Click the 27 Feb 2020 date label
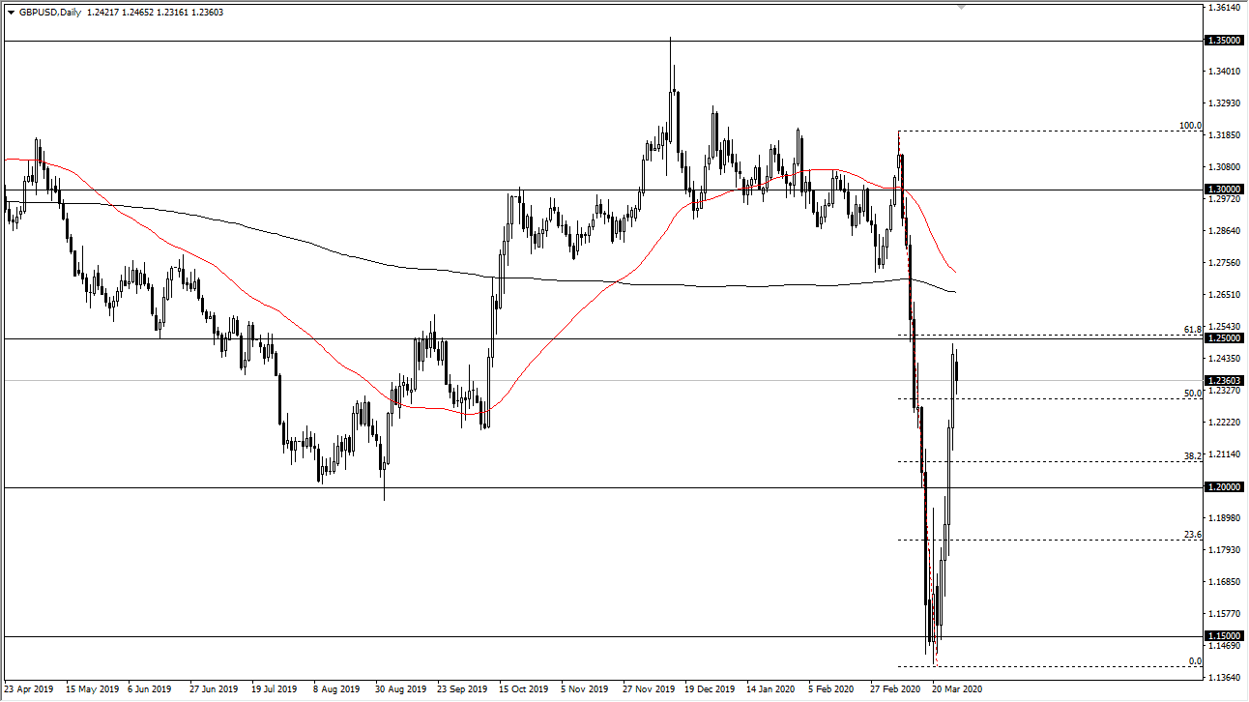Image resolution: width=1249 pixels, height=702 pixels. [x=897, y=690]
